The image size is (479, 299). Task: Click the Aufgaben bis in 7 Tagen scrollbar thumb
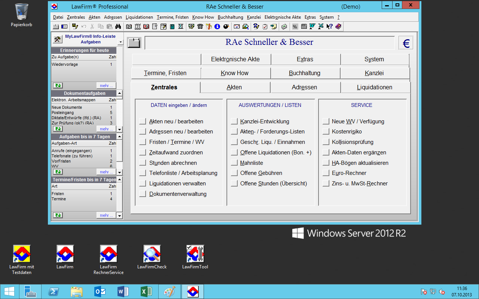click(x=119, y=150)
